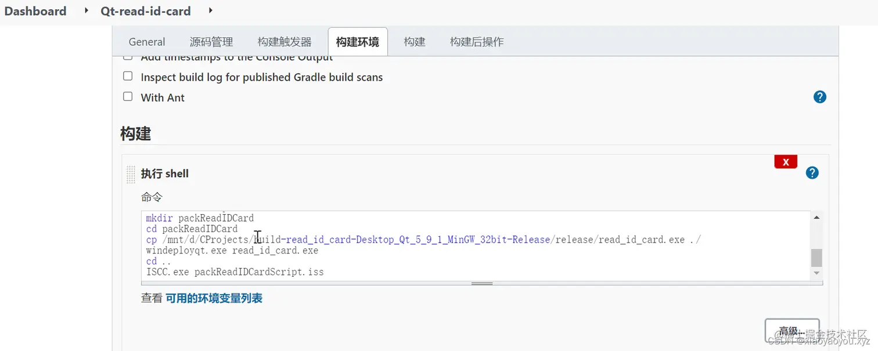Open Qt-read-id-card breadcrumb link
Screen dimensions: 878x351
click(x=146, y=11)
